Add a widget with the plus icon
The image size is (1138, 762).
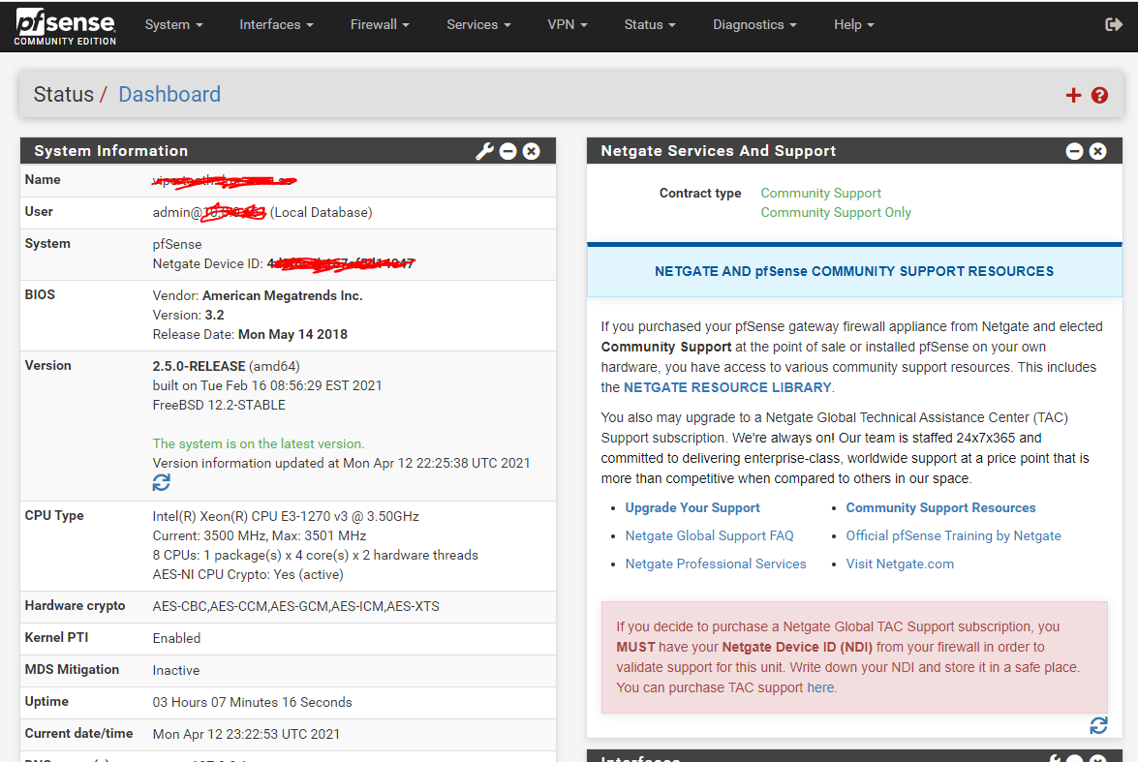pos(1073,95)
